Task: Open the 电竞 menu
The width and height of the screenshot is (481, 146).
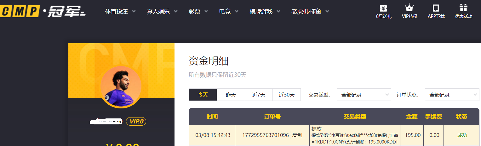Action: click(225, 12)
